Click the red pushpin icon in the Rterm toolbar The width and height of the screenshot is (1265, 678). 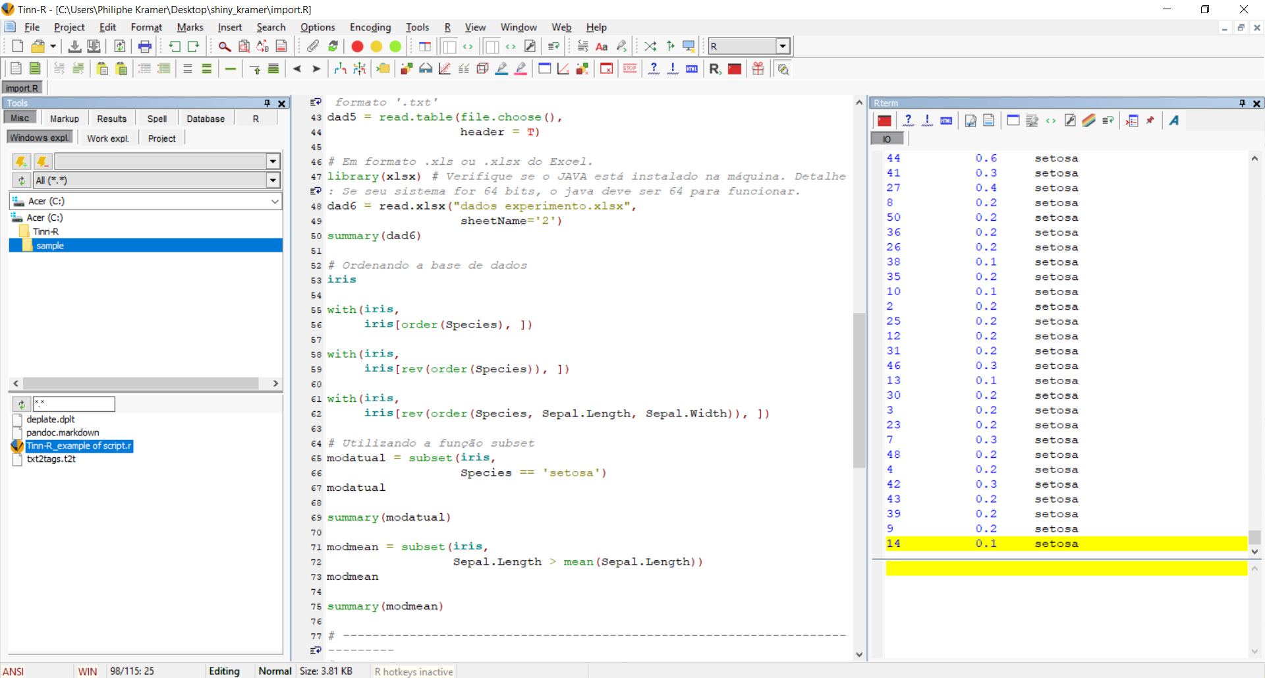1150,121
